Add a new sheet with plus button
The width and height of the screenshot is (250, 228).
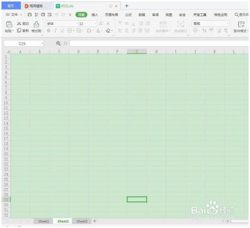pyautogui.click(x=95, y=221)
